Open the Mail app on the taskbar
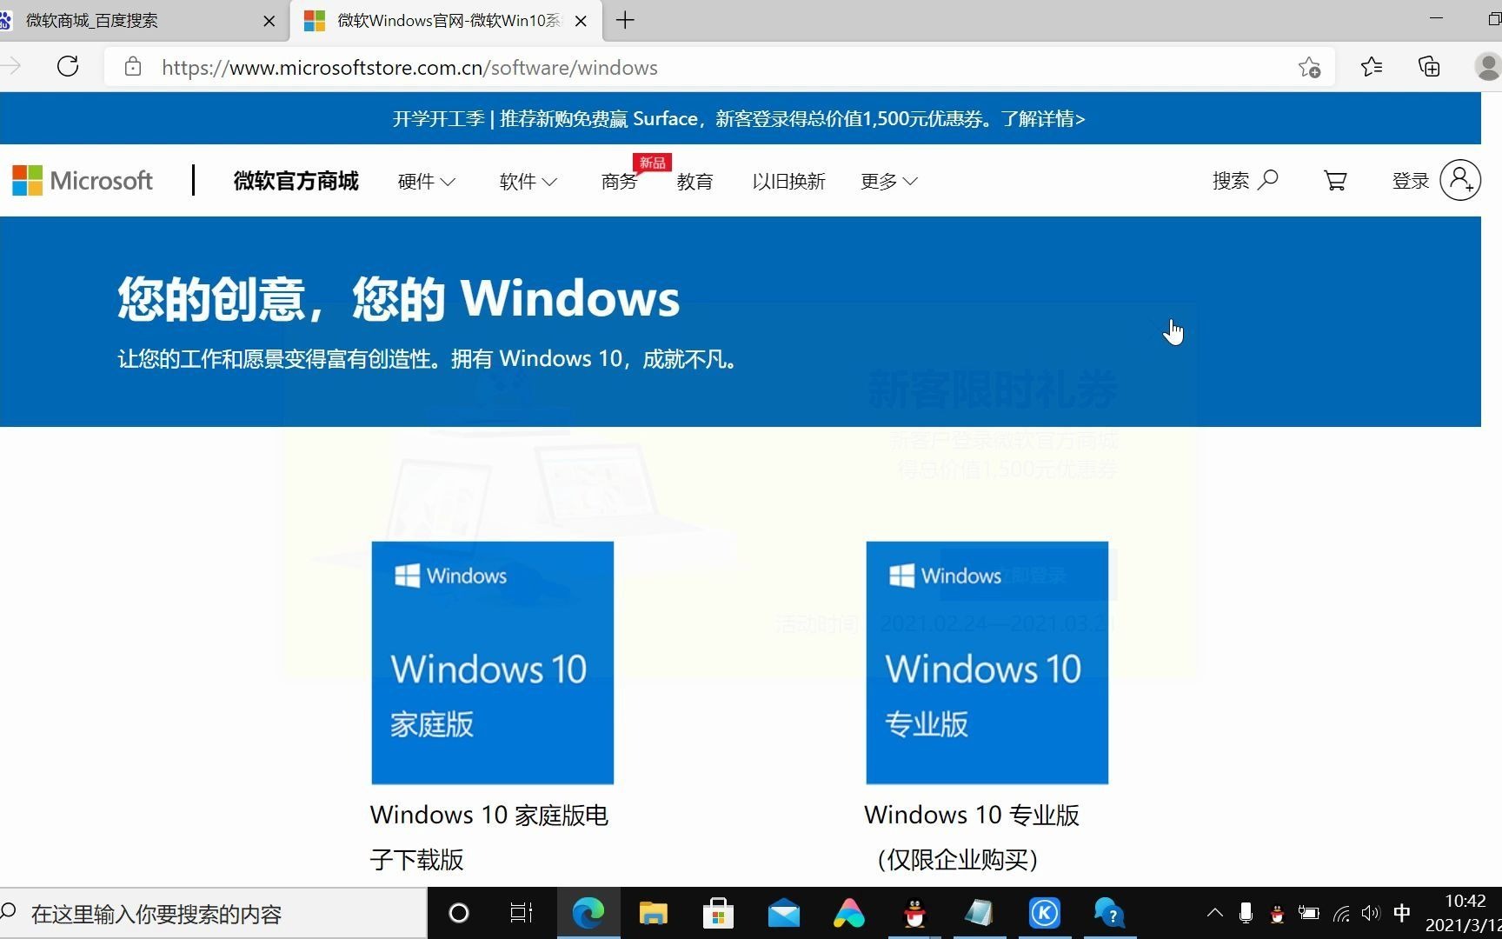This screenshot has width=1502, height=939. (784, 914)
